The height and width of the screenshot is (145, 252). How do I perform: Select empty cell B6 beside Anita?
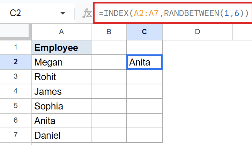pyautogui.click(x=109, y=121)
